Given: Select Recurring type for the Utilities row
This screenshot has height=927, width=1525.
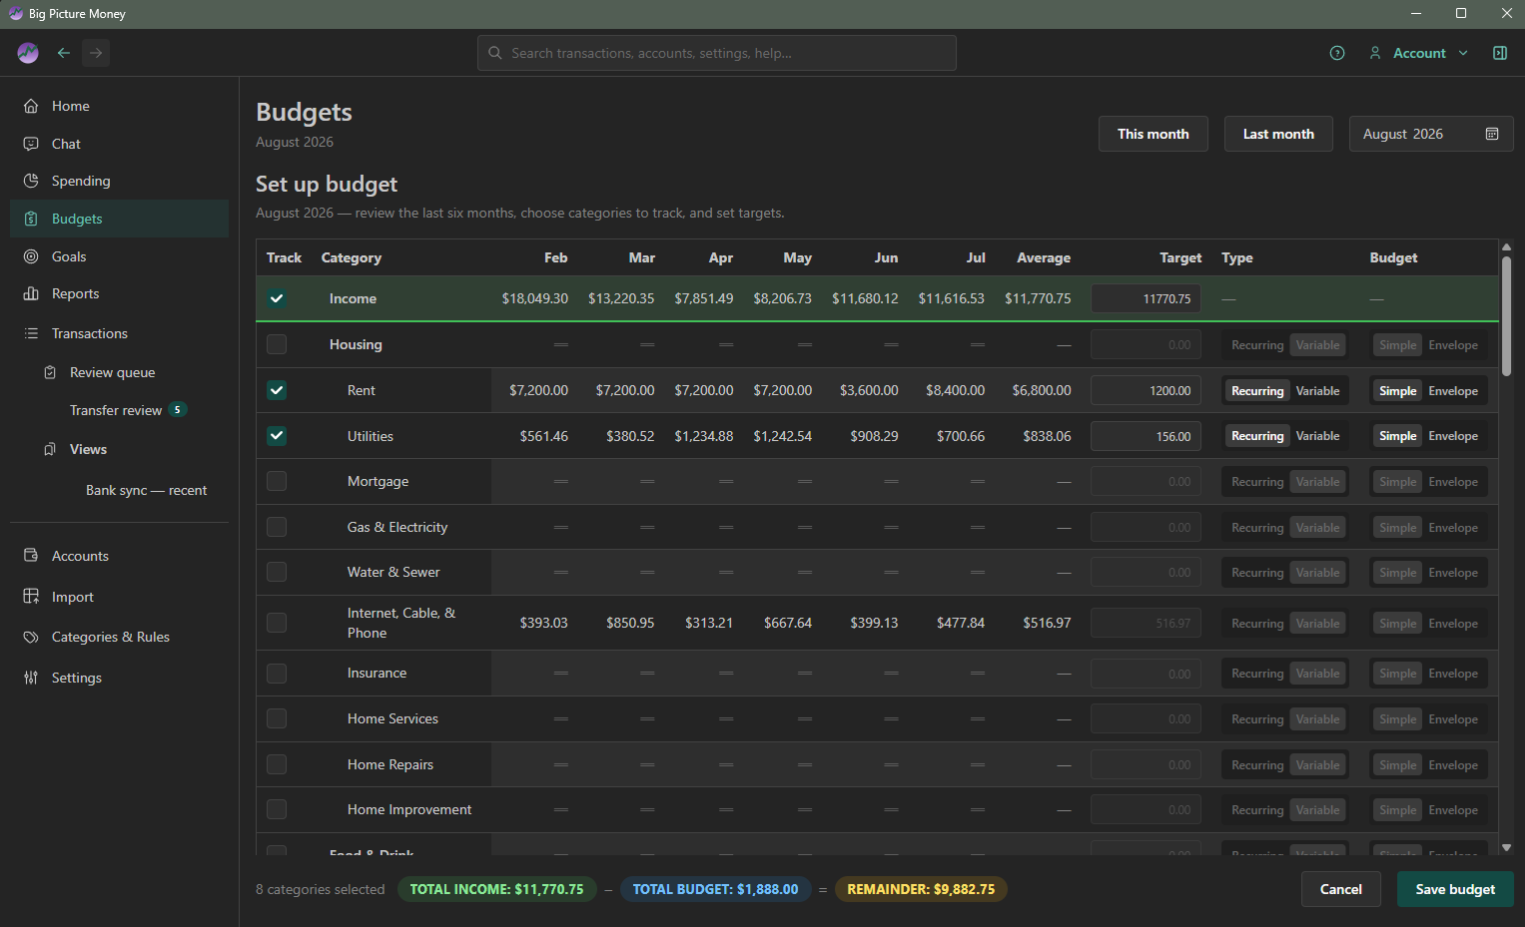Looking at the screenshot, I should pos(1257,436).
